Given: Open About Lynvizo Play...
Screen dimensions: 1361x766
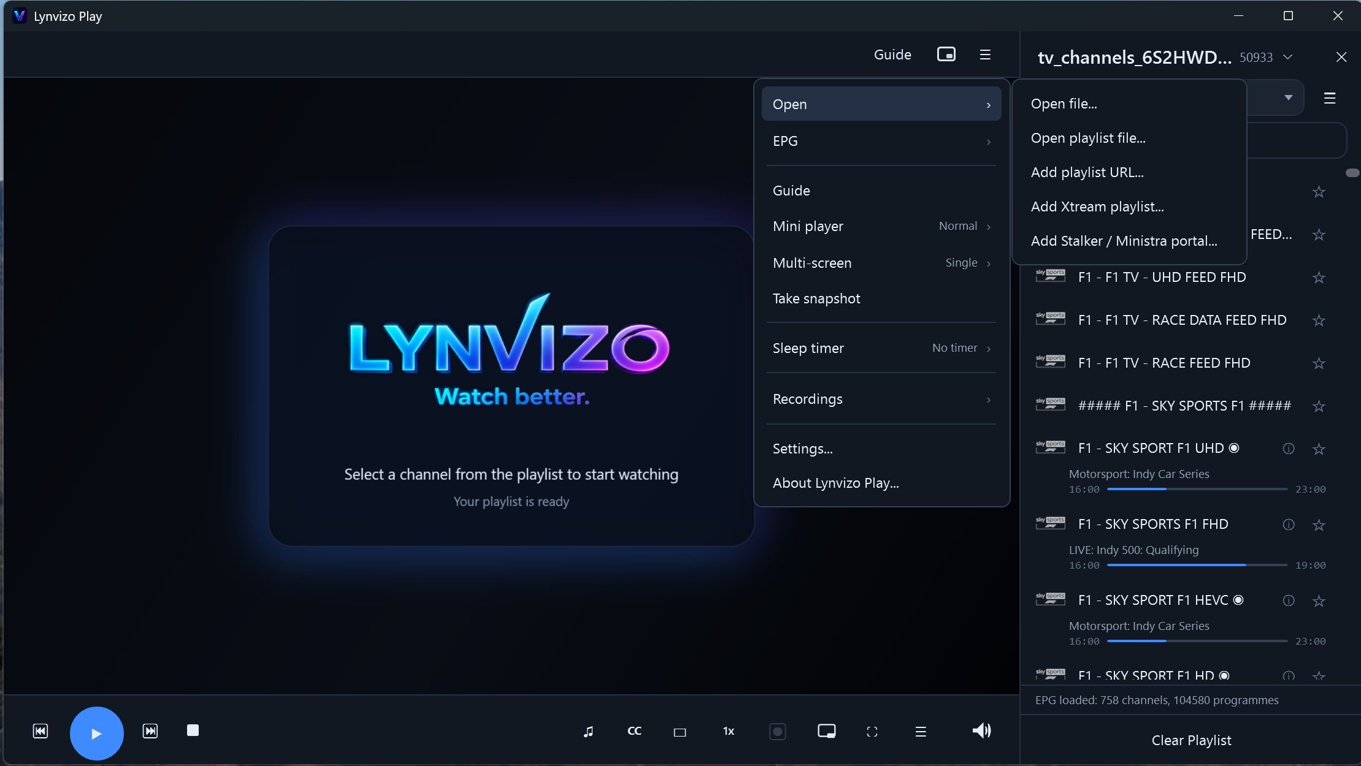Looking at the screenshot, I should click(881, 483).
